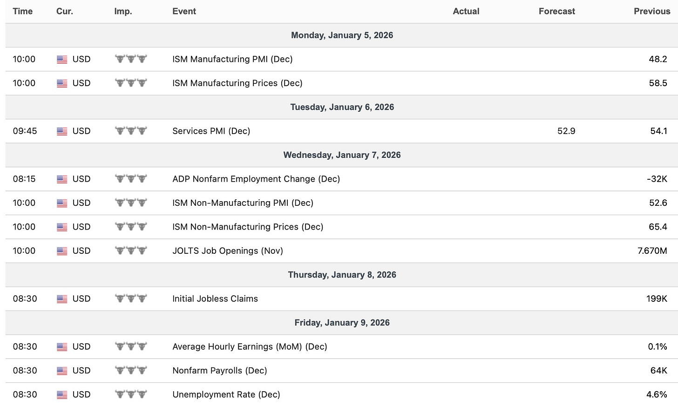The height and width of the screenshot is (420, 678).
Task: Click importance bull icons for Average Hourly Earnings
Action: pos(131,346)
